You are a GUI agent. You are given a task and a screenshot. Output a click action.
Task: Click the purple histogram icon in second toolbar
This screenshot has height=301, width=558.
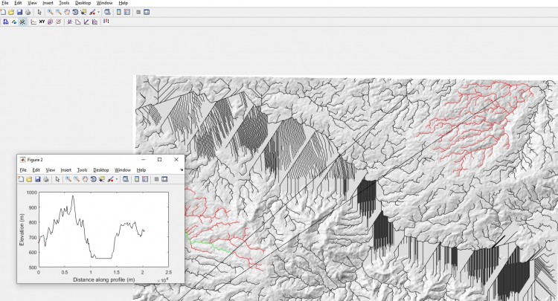(94, 22)
